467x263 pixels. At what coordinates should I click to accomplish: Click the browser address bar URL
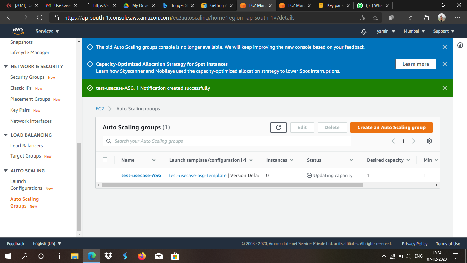[179, 17]
